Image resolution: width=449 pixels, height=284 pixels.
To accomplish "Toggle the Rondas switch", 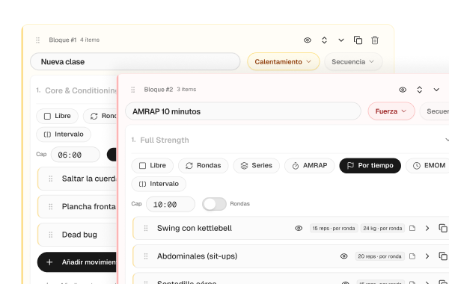I will pos(214,204).
